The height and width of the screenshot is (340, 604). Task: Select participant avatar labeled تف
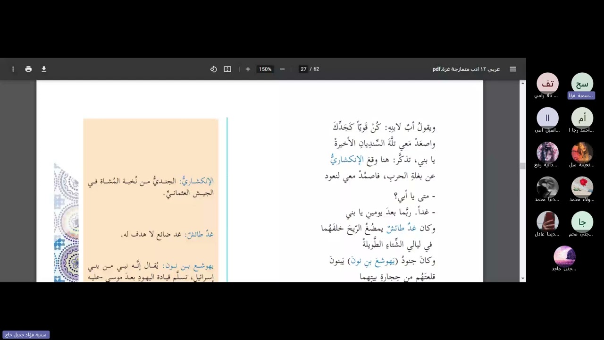coord(547,84)
